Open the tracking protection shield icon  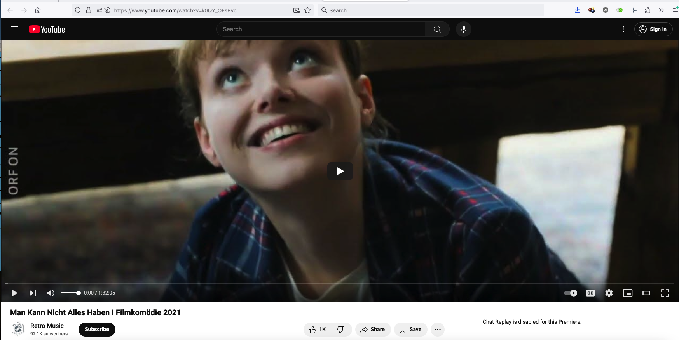[x=78, y=10]
